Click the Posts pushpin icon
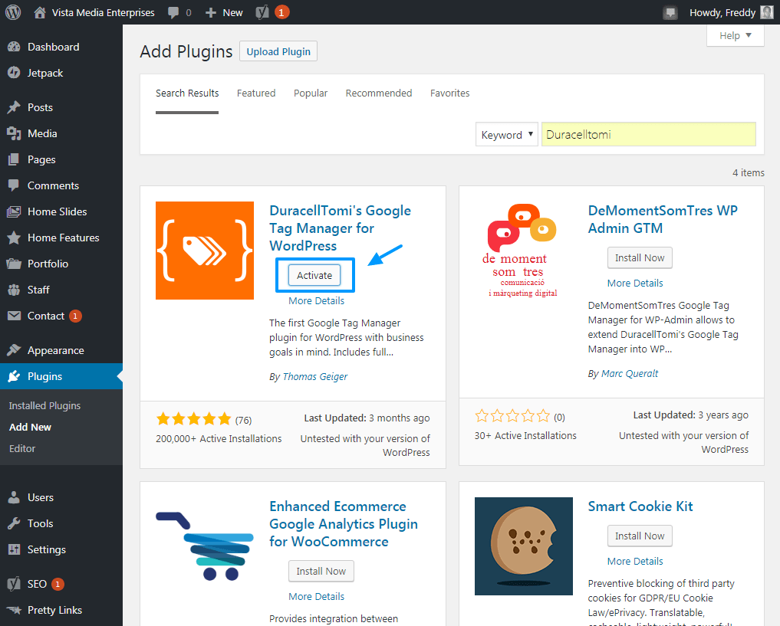 pos(14,107)
